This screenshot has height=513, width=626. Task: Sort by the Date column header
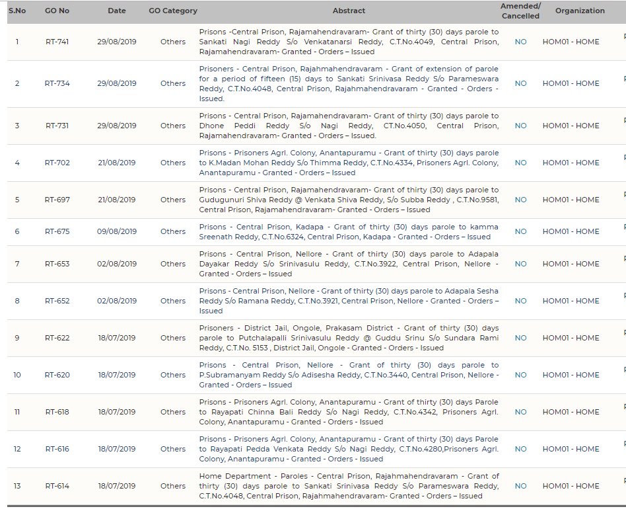pos(117,11)
